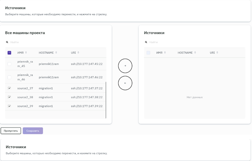
Task: Click the left arrow transfer button
Action: coord(125,83)
